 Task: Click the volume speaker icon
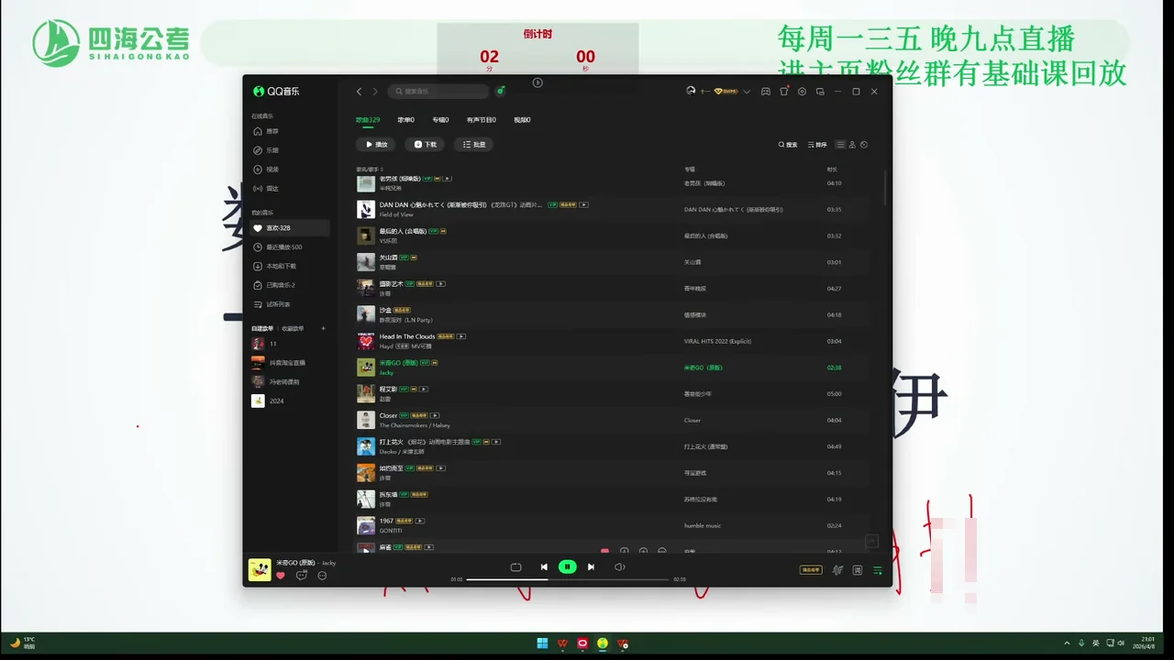click(619, 567)
